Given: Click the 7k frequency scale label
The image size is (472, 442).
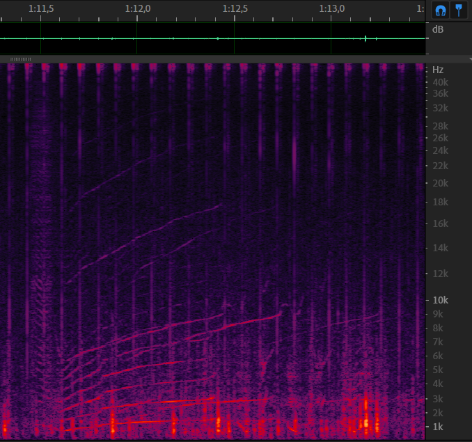Looking at the screenshot, I should point(438,342).
